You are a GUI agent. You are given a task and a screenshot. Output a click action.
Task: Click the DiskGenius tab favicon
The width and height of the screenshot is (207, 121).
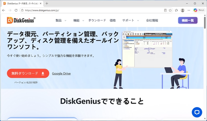click(x=5, y=4)
